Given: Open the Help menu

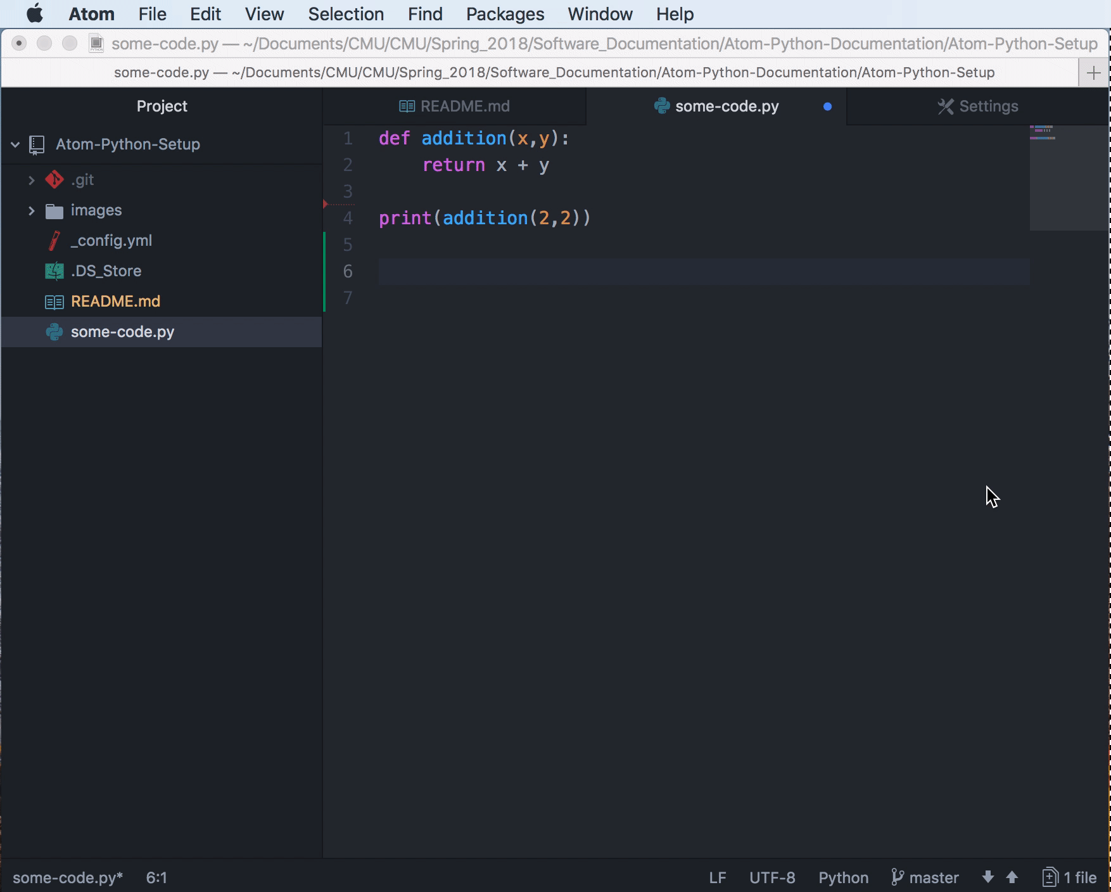Looking at the screenshot, I should (x=675, y=14).
